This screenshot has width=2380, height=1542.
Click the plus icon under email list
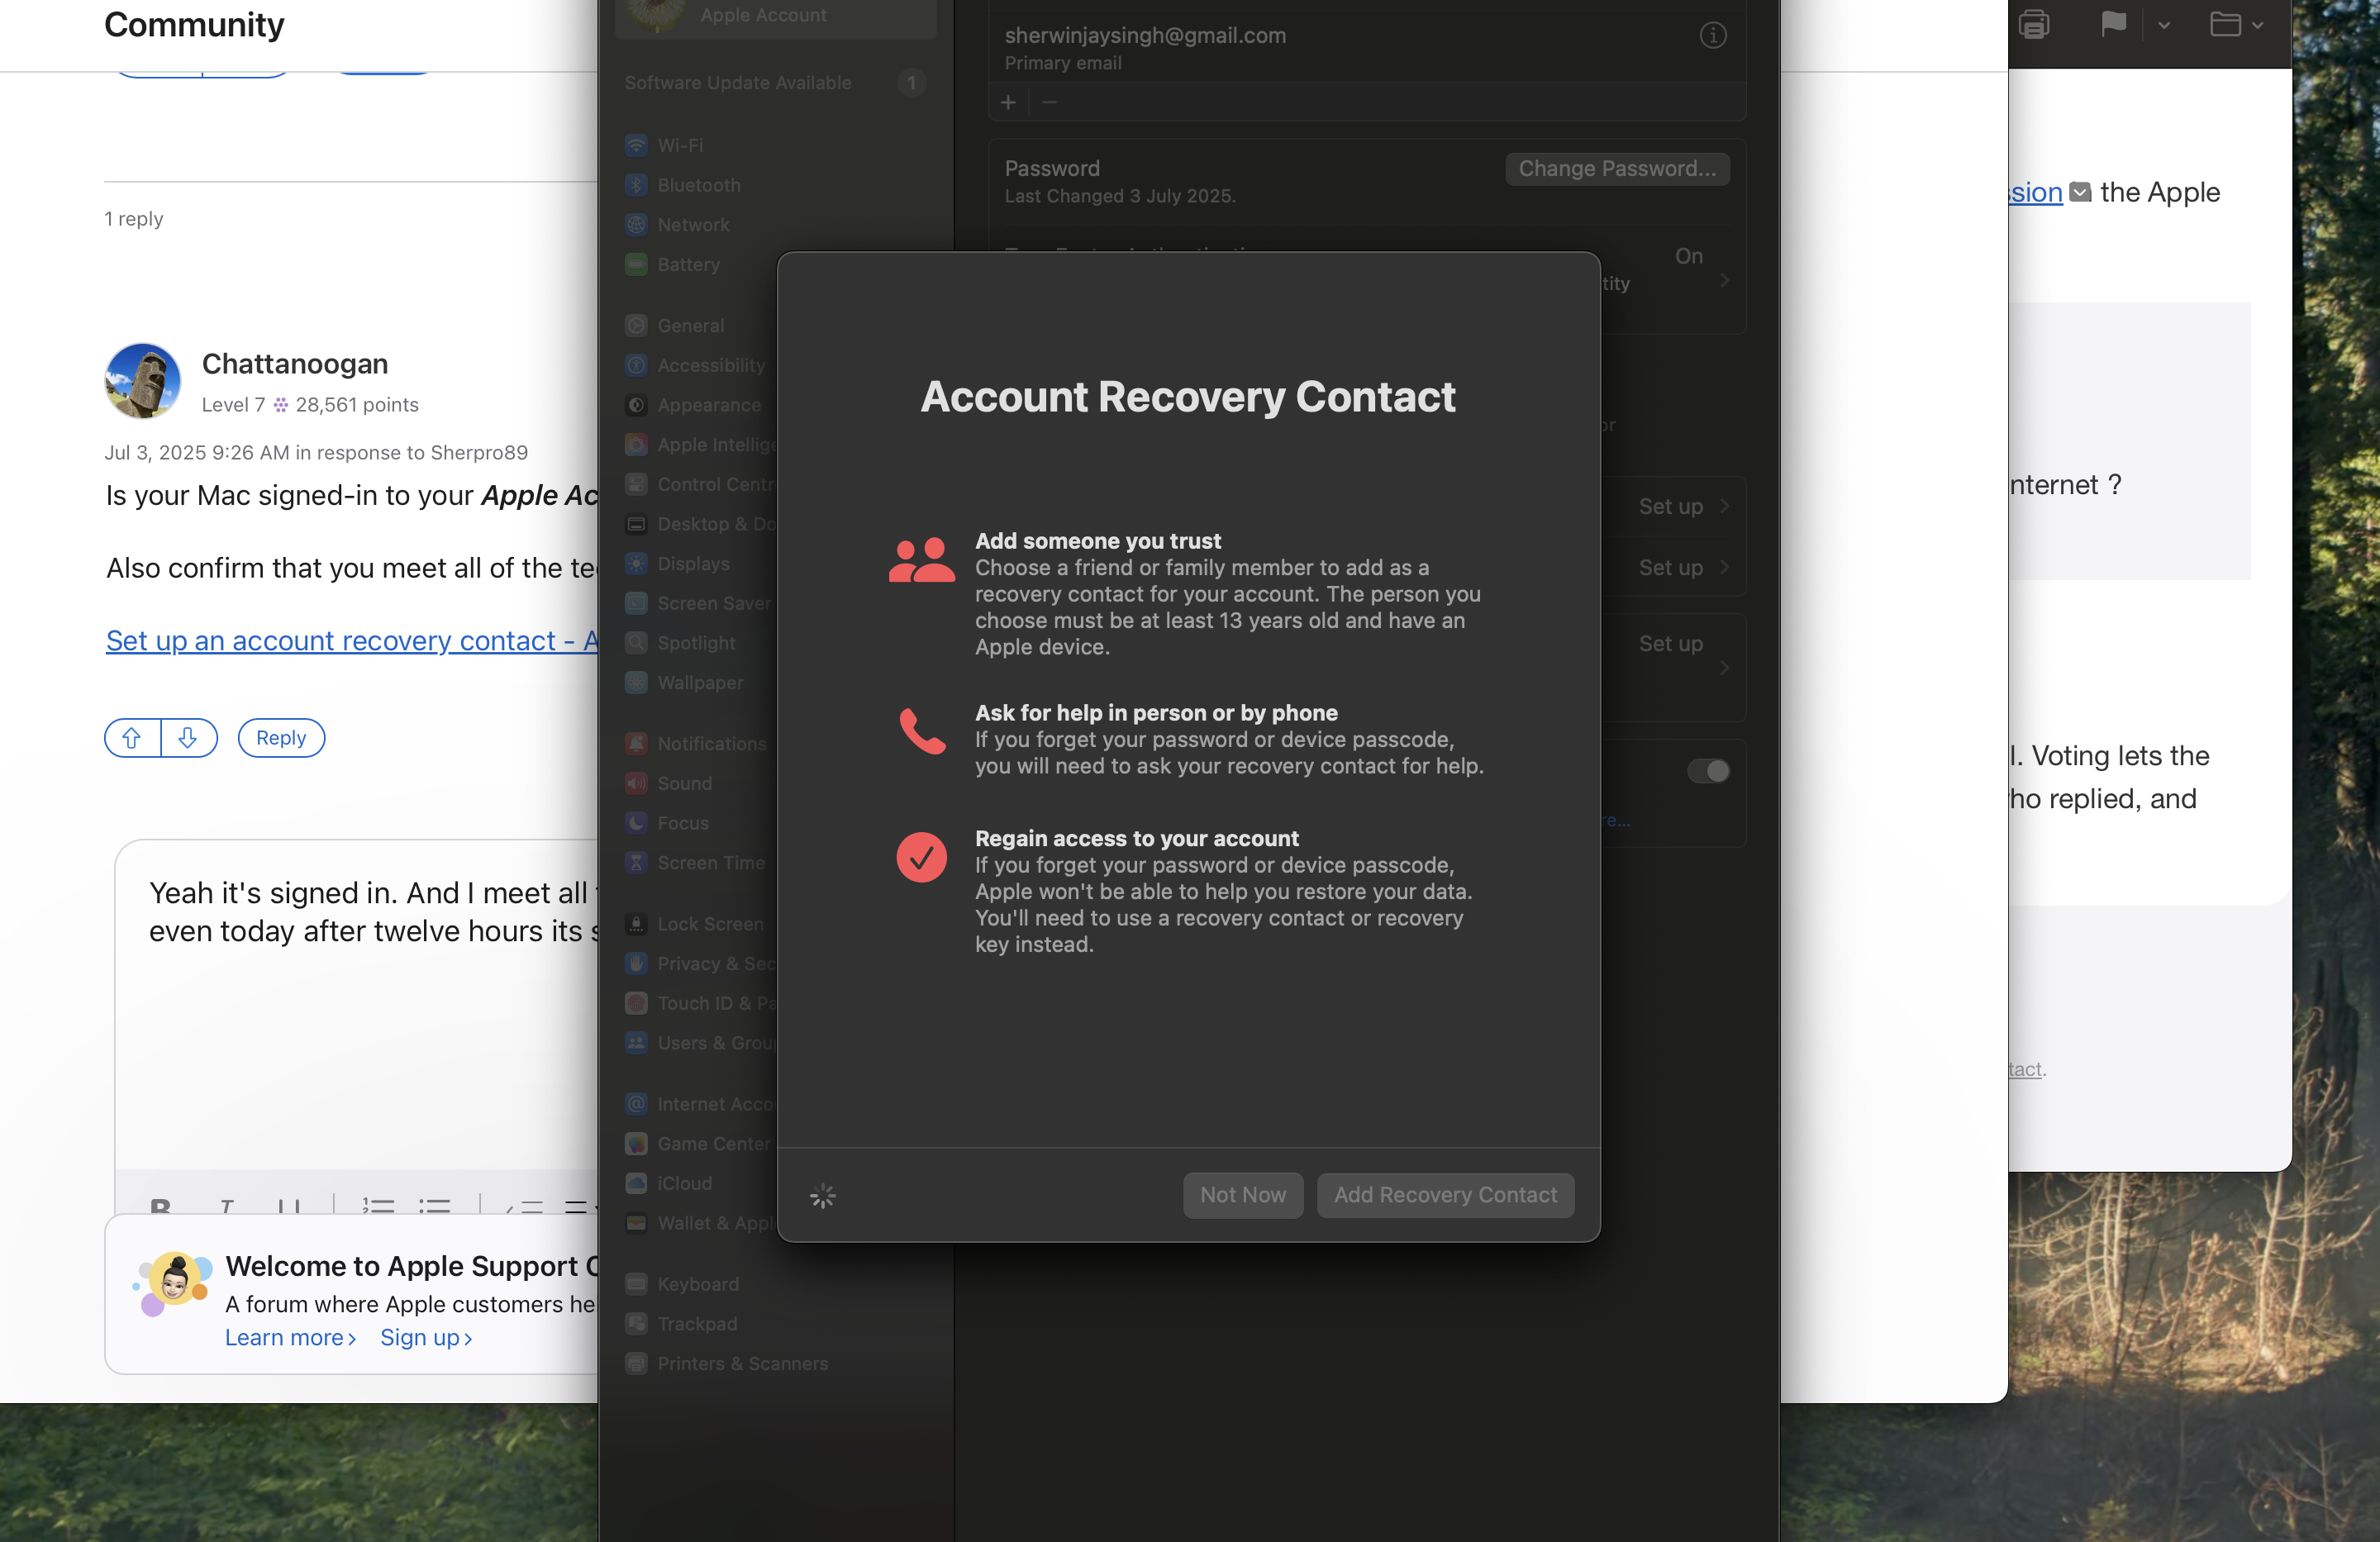(x=1008, y=103)
